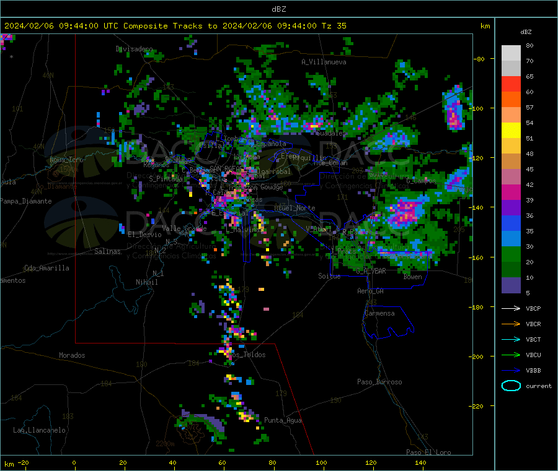Screen dimensions: 558x471
Task: Click the -140 km vertical axis tick
Action: 477,207
